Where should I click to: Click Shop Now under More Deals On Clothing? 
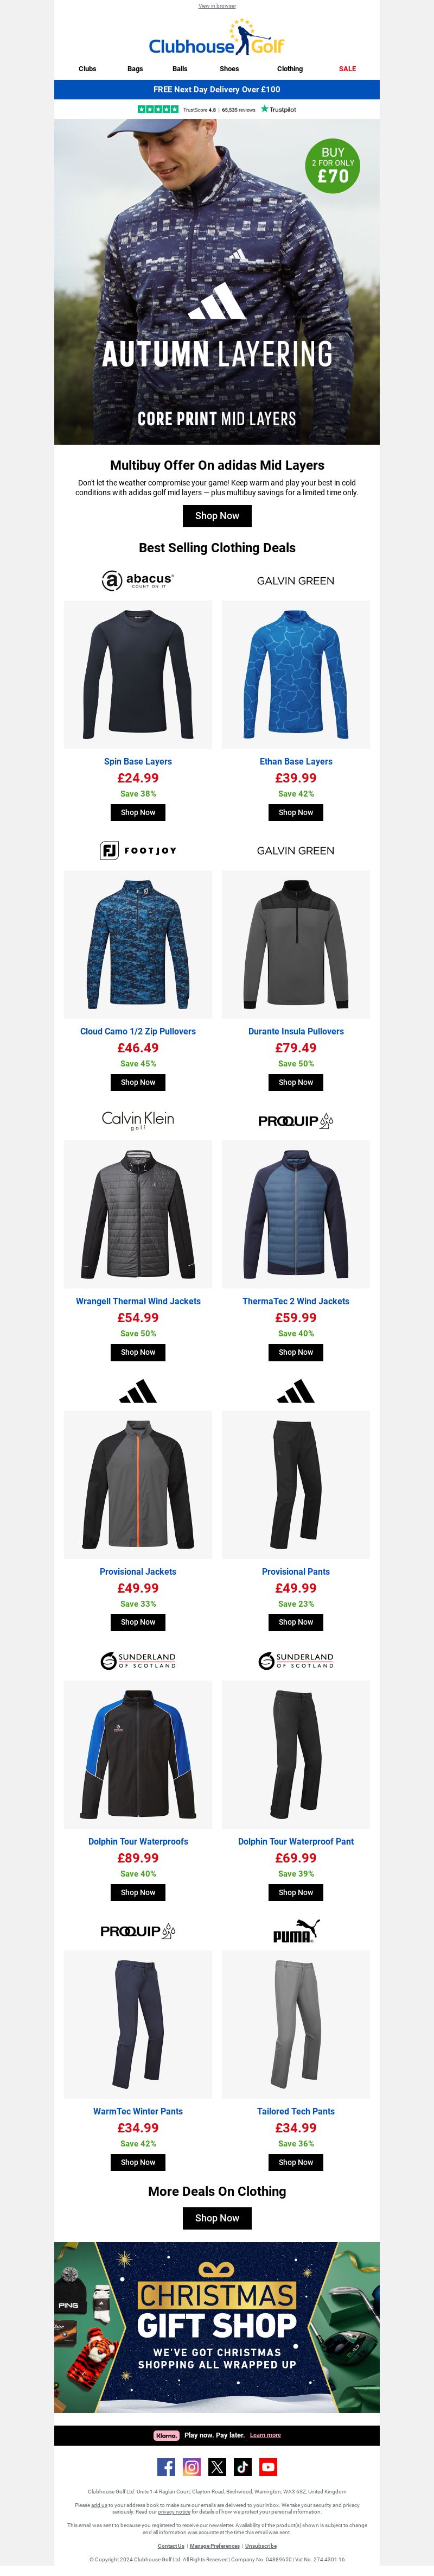[x=217, y=2218]
